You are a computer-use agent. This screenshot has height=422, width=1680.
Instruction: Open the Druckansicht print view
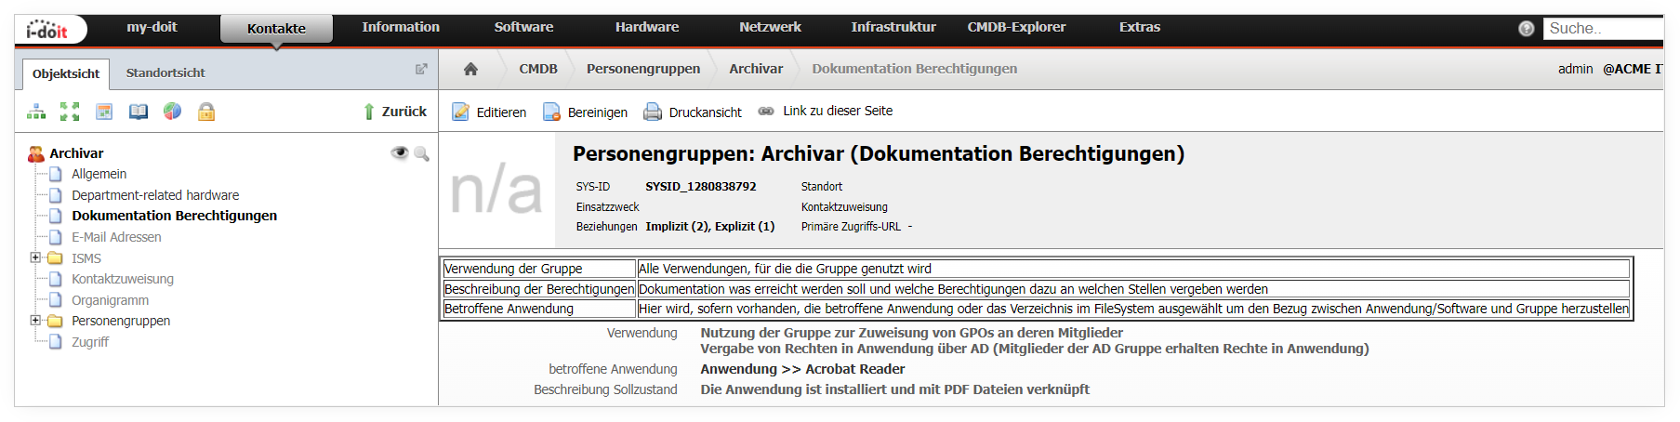tap(694, 112)
